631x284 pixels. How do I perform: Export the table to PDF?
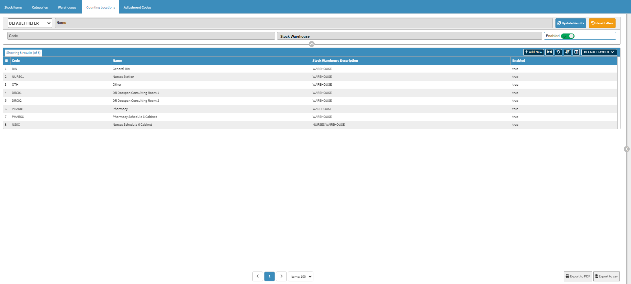pos(578,276)
